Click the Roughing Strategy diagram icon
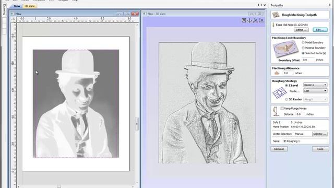Screen dimensions: 334x188 280,93
